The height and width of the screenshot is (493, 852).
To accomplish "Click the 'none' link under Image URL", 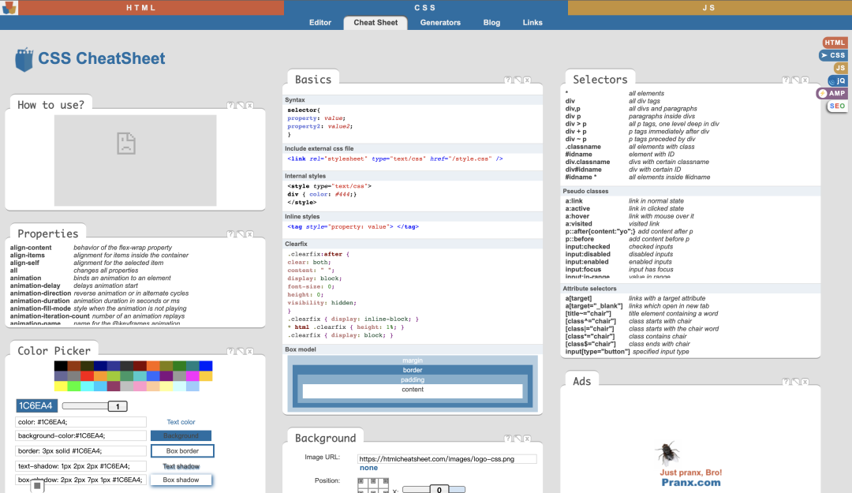I will [368, 468].
